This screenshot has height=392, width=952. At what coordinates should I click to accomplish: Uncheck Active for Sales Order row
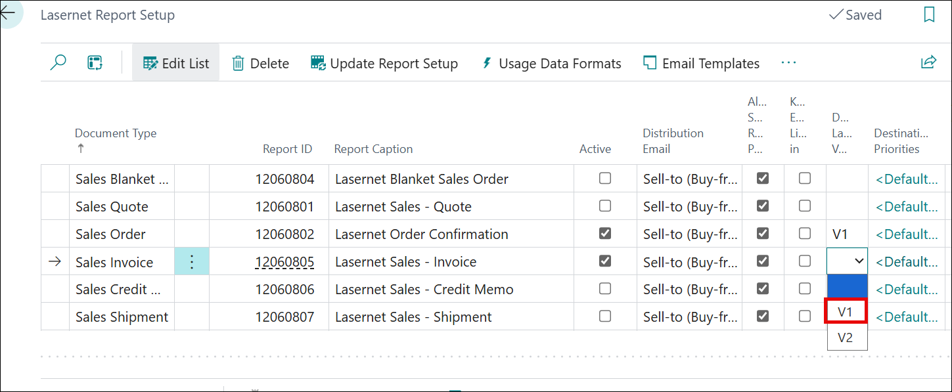(x=605, y=234)
